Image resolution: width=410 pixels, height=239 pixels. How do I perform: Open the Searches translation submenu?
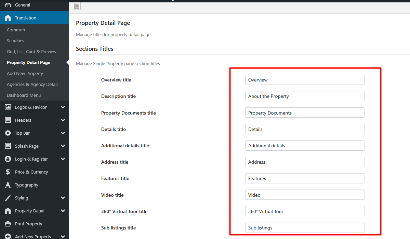click(x=15, y=41)
